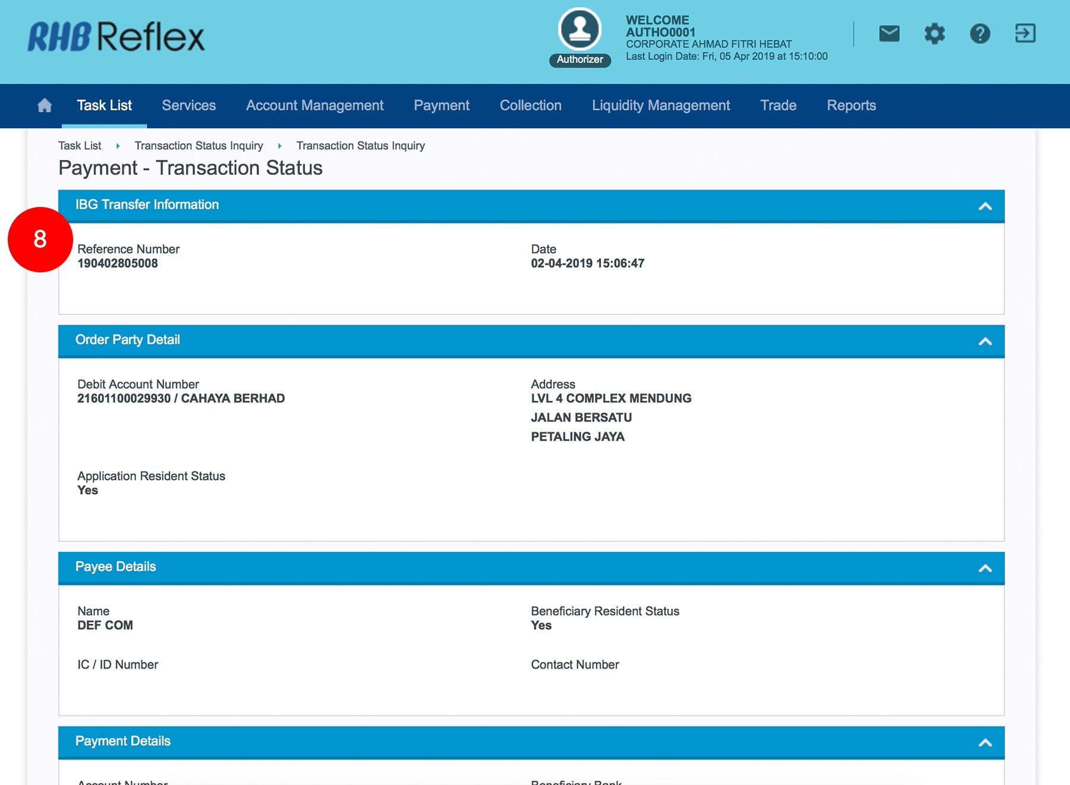The width and height of the screenshot is (1070, 785).
Task: Open the Task List tab
Action: (104, 106)
